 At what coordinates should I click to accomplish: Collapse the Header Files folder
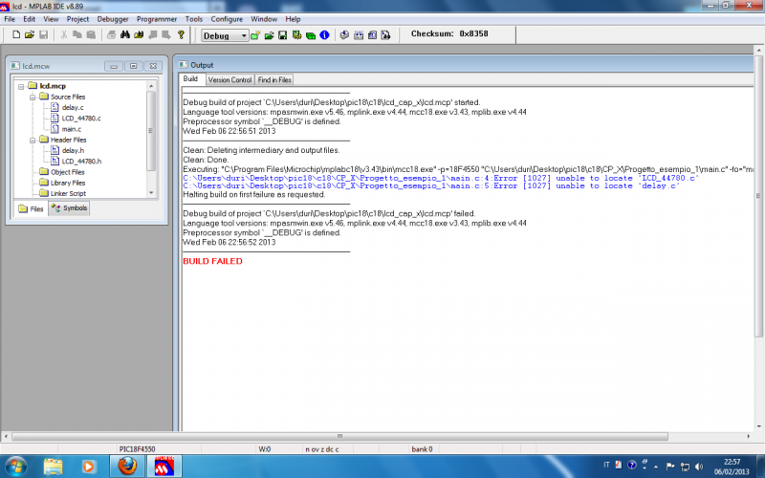click(x=33, y=141)
